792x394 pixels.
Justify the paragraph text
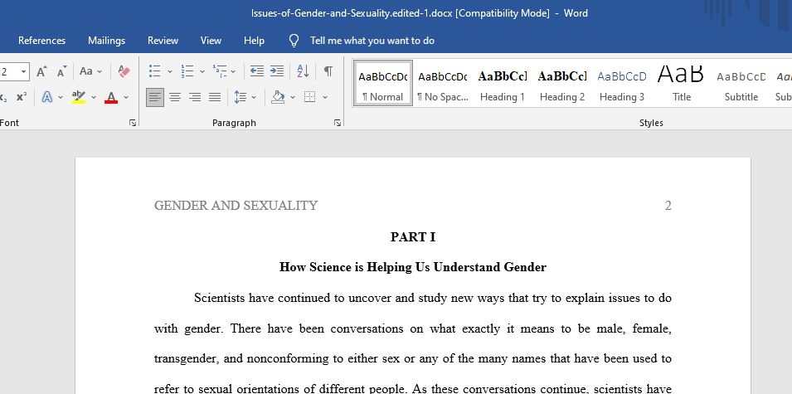pos(215,97)
